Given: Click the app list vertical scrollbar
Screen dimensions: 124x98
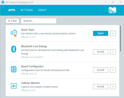Looking at the screenshot, I should 120,39.
